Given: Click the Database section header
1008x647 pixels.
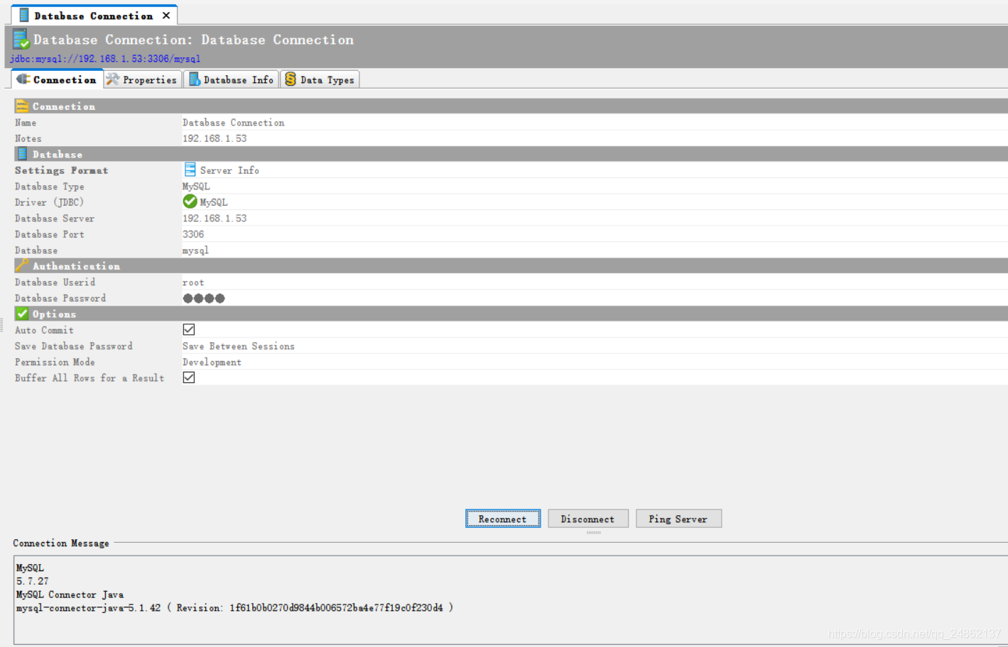Looking at the screenshot, I should pos(510,154).
